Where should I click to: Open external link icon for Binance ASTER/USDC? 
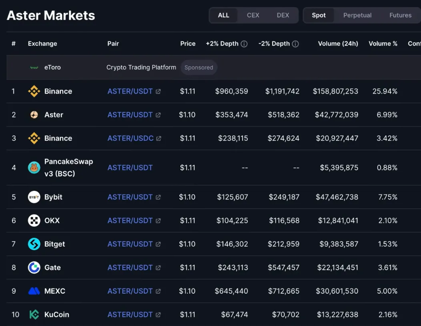click(159, 138)
